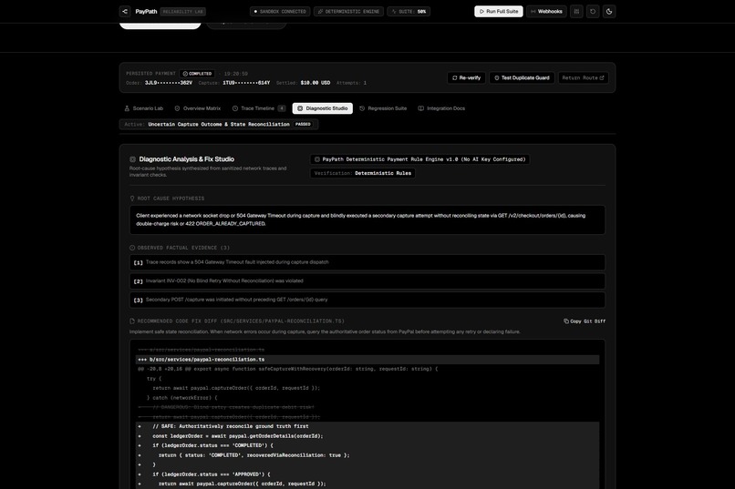Click the 'const ledgerOrder' code line
This screenshot has width=735, height=489.
367,435
